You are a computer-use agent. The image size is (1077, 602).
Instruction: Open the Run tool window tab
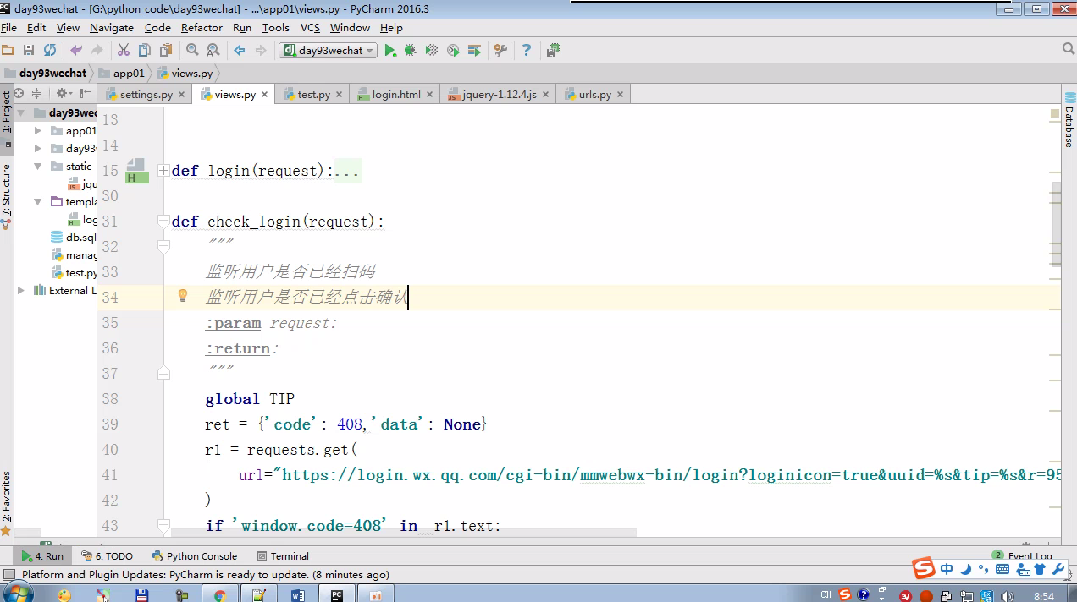click(43, 556)
